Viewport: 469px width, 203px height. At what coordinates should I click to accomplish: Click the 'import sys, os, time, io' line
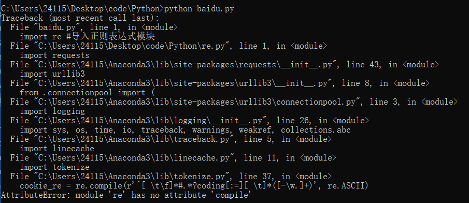[x=185, y=130]
